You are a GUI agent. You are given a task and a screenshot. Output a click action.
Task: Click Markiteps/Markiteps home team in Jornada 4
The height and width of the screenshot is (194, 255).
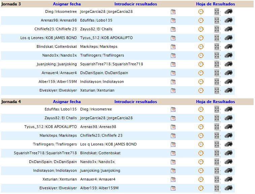click(58, 135)
